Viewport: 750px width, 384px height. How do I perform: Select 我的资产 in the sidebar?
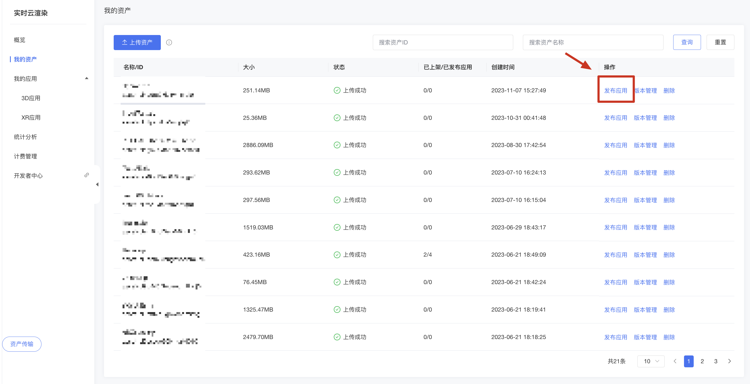(x=25, y=60)
